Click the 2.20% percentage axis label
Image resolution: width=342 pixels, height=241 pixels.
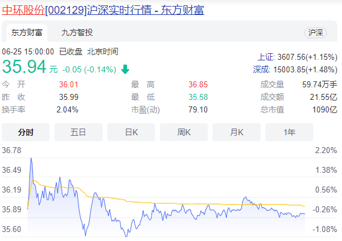pos(326,150)
